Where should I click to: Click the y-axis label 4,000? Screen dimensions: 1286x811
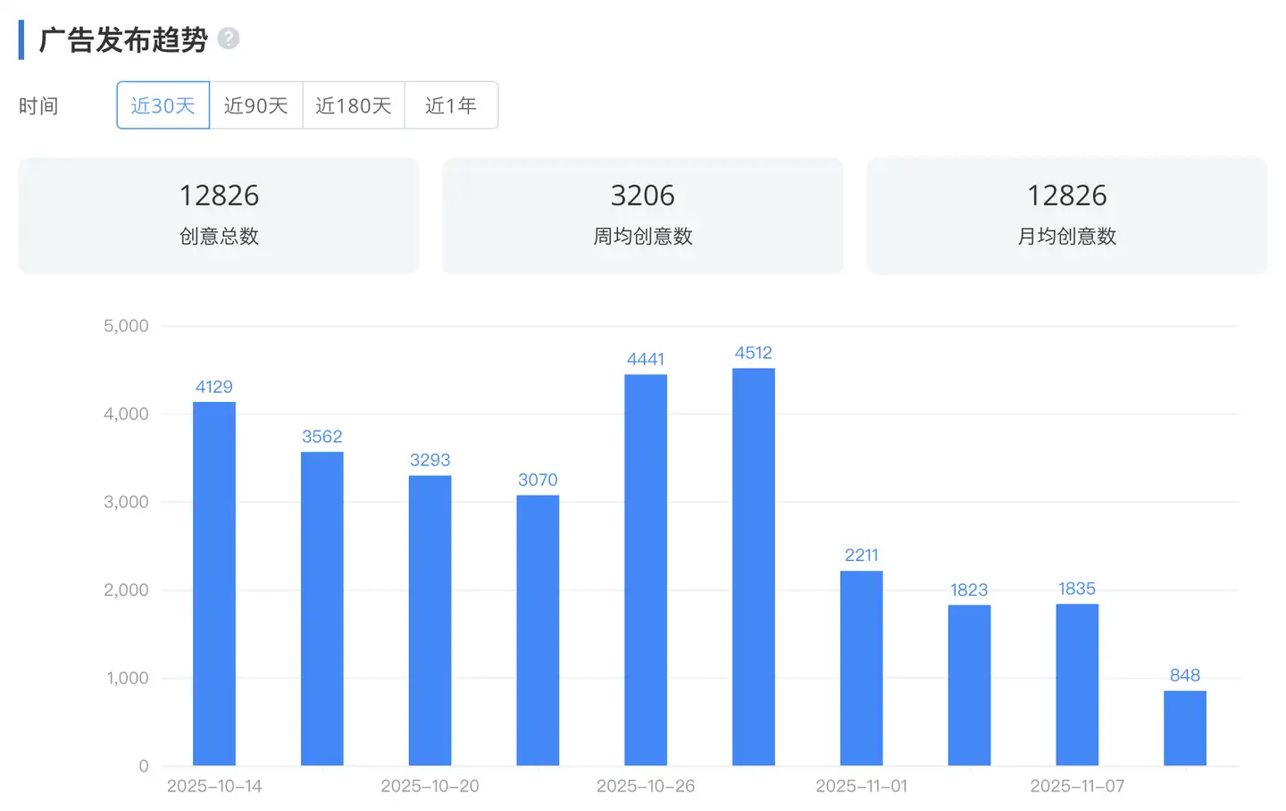[126, 414]
